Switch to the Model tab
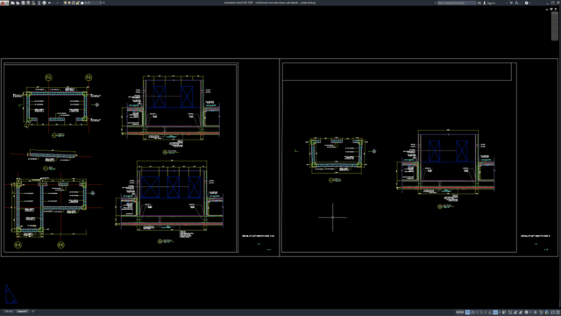Image resolution: width=561 pixels, height=316 pixels. point(8,312)
